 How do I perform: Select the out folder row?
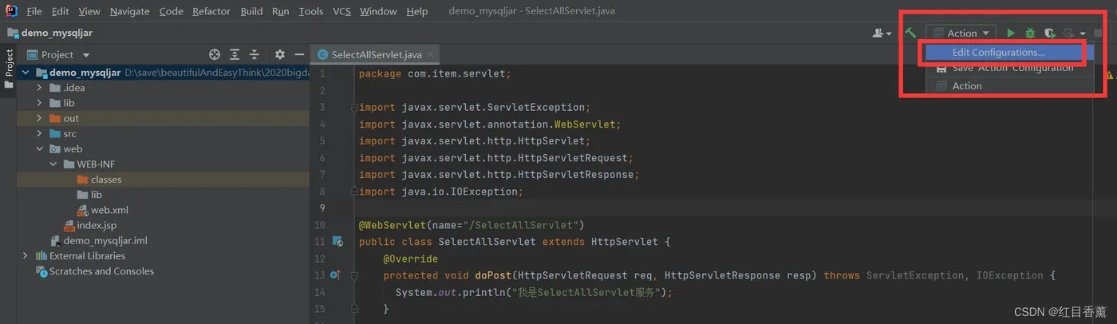pyautogui.click(x=163, y=118)
